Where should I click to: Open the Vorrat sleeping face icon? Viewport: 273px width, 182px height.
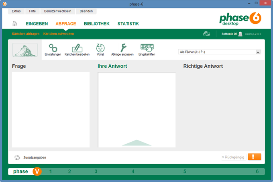pyautogui.click(x=100, y=48)
